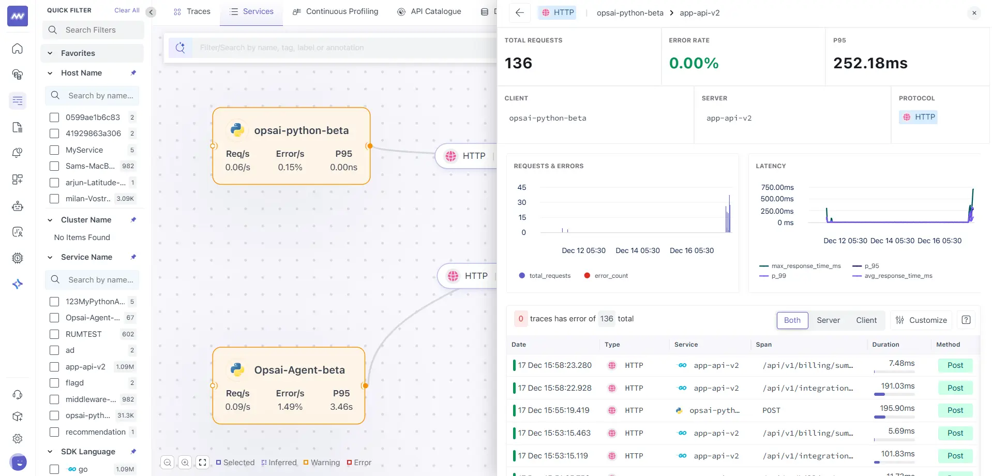Enable the app-api-v2 service name filter
Screen dimensions: 992x476
click(54, 367)
